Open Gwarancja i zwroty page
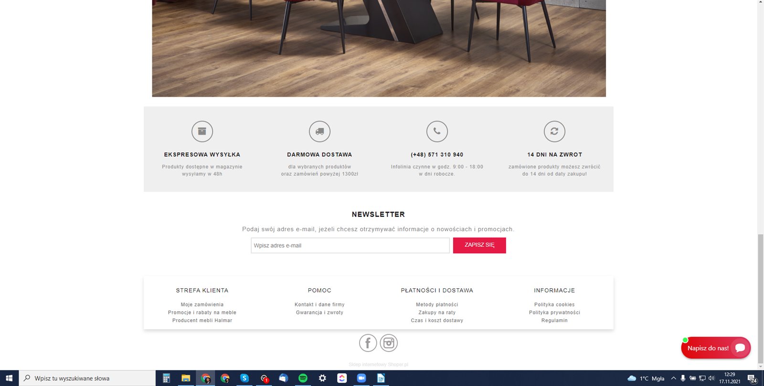The image size is (764, 386). pyautogui.click(x=319, y=313)
